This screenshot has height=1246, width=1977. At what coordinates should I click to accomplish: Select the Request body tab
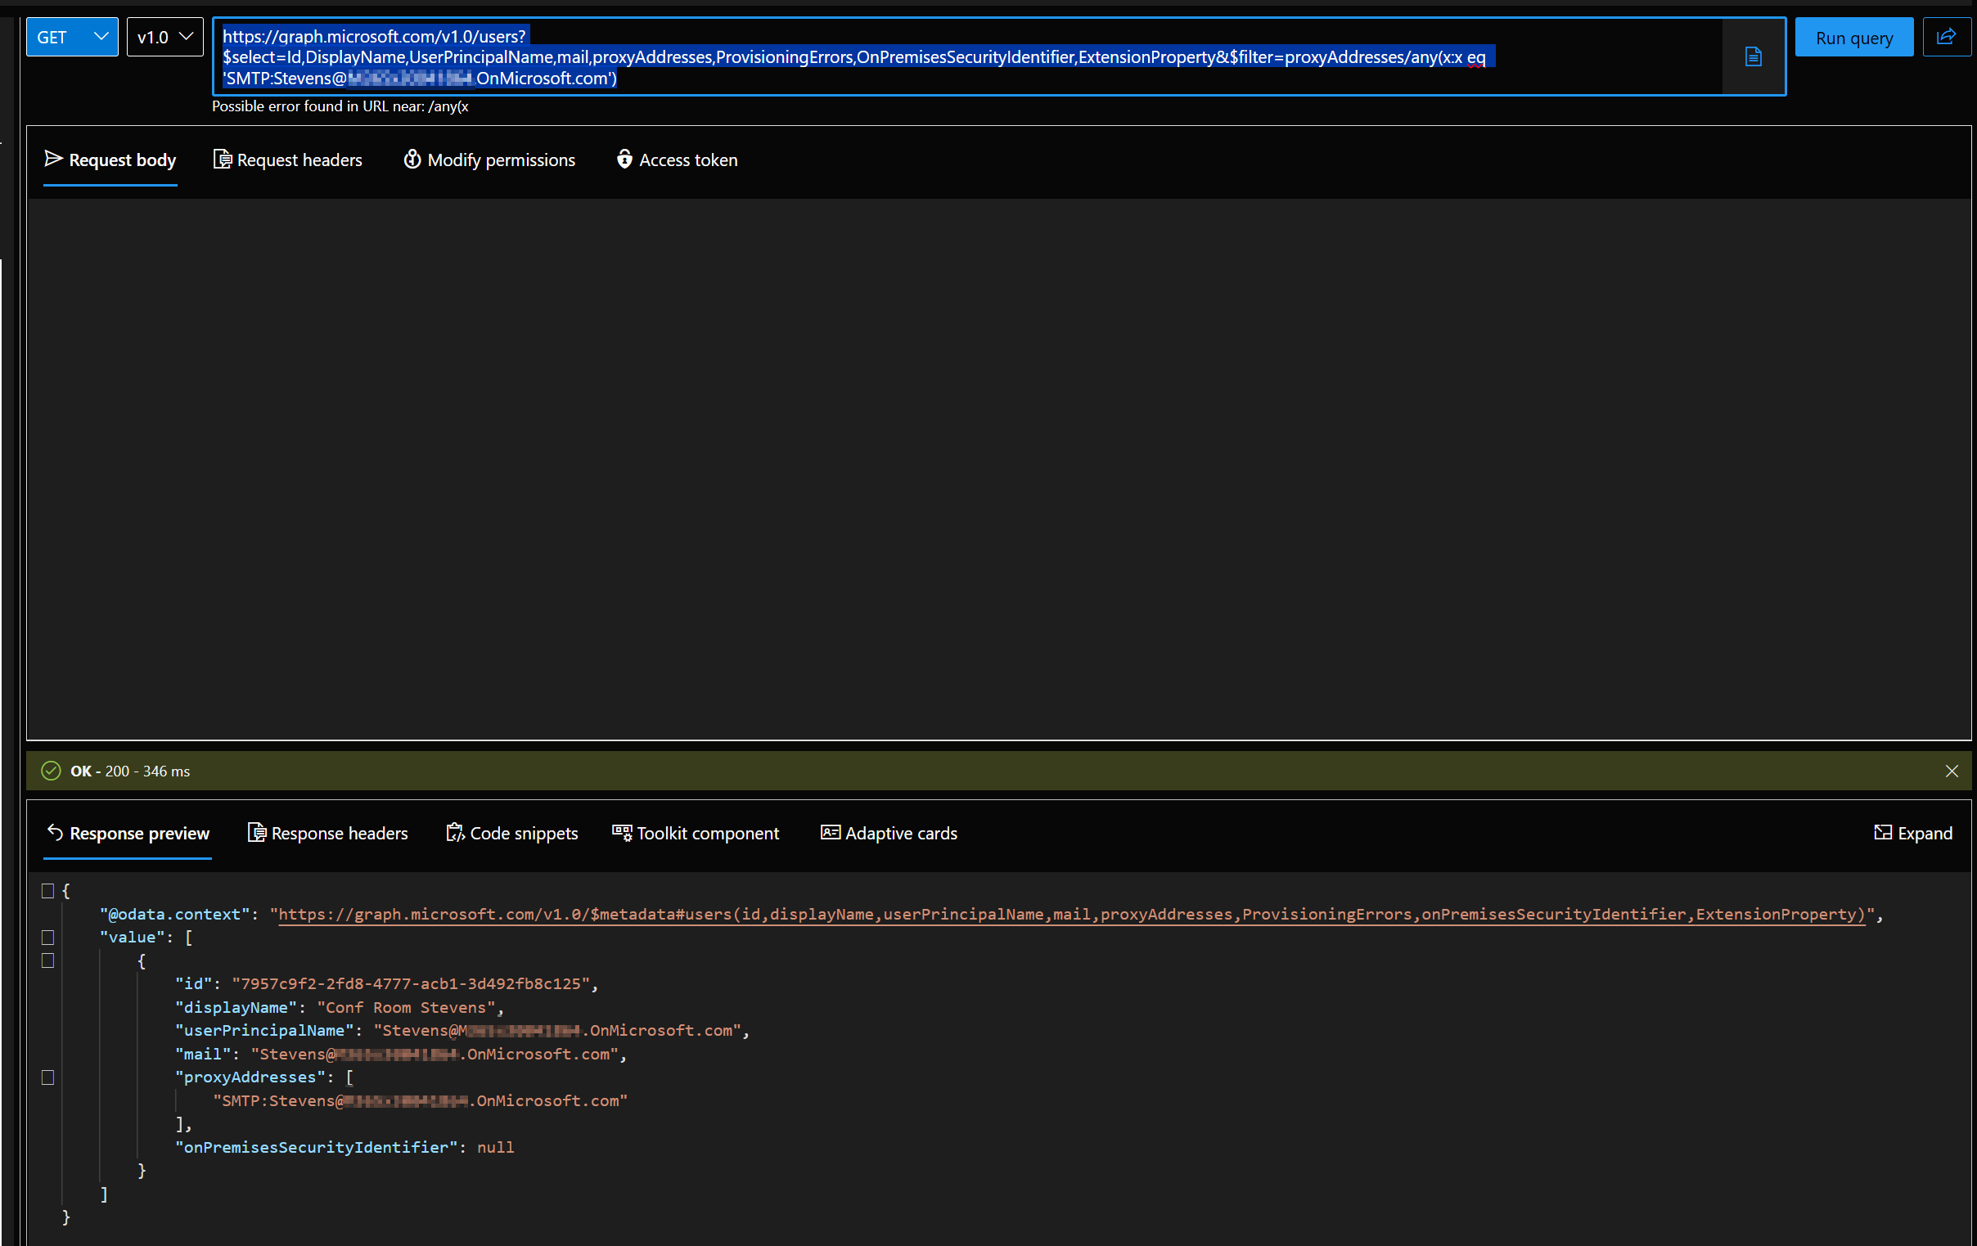pyautogui.click(x=110, y=160)
